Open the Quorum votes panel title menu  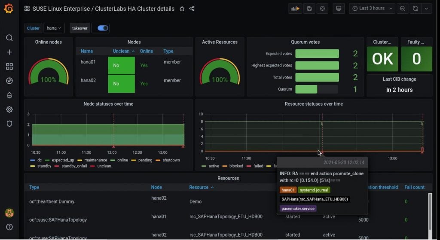coord(306,42)
